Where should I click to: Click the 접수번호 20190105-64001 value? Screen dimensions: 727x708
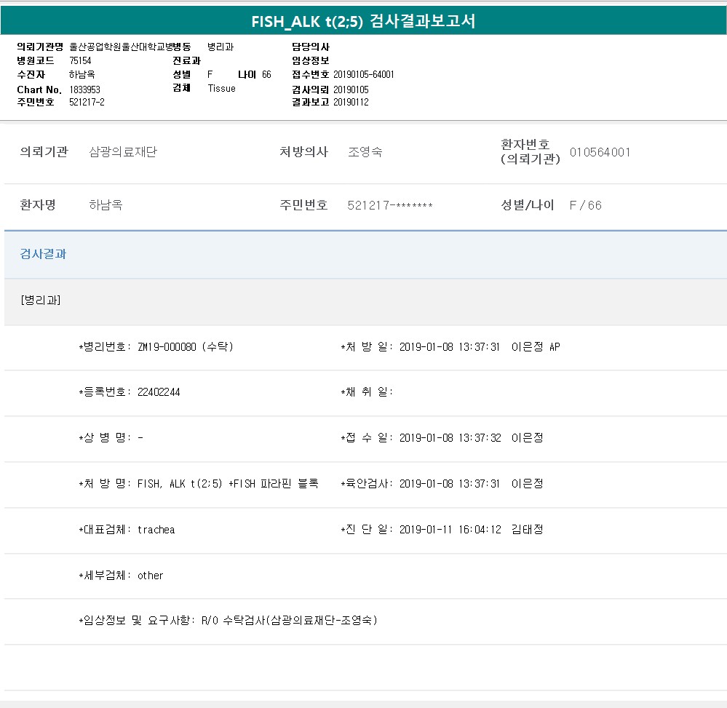(x=363, y=75)
